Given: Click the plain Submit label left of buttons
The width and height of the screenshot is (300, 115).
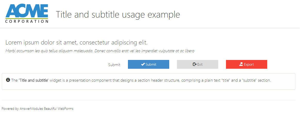Looking at the screenshot, I should 114,65.
